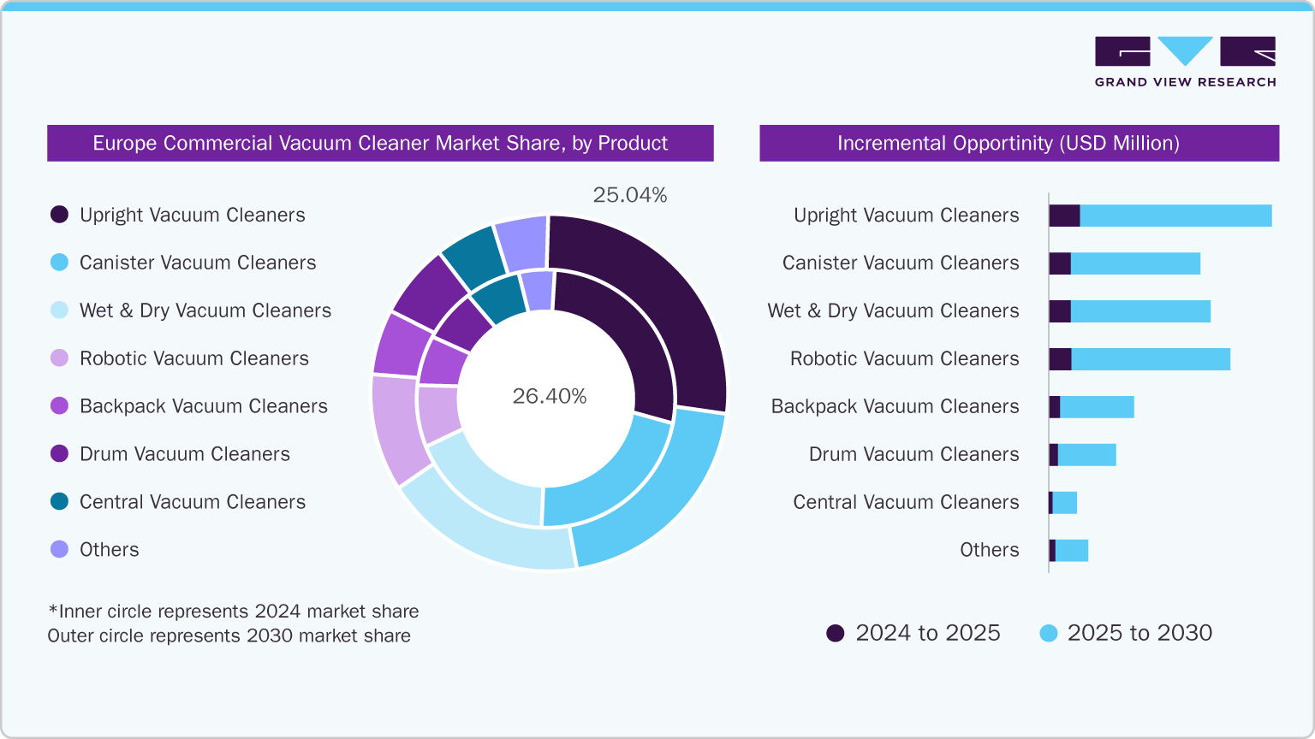Click the 2025 to 2030 legend marker
The width and height of the screenshot is (1315, 739).
coord(1048,633)
